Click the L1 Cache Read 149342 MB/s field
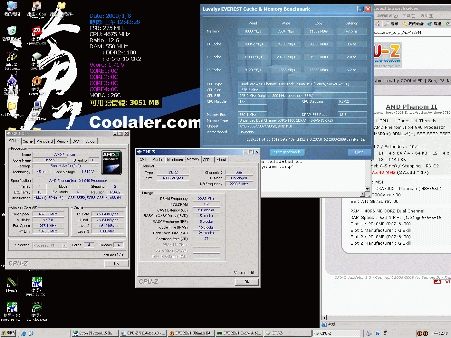This screenshot has width=451, height=338. pyautogui.click(x=253, y=44)
